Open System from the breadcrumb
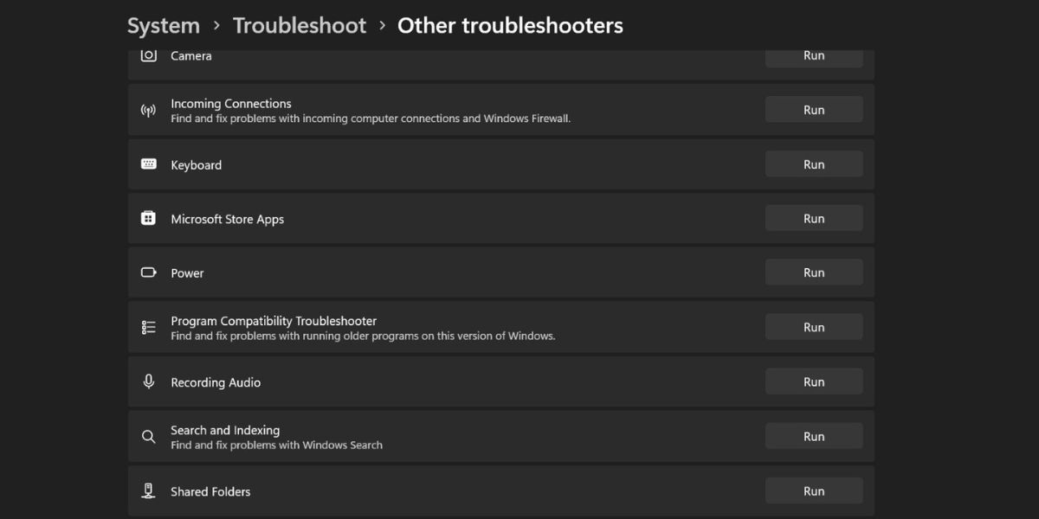This screenshot has height=519, width=1039. (163, 25)
